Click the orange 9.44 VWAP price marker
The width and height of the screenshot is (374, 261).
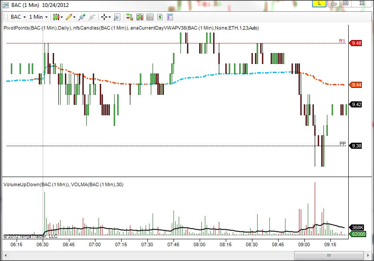(355, 85)
